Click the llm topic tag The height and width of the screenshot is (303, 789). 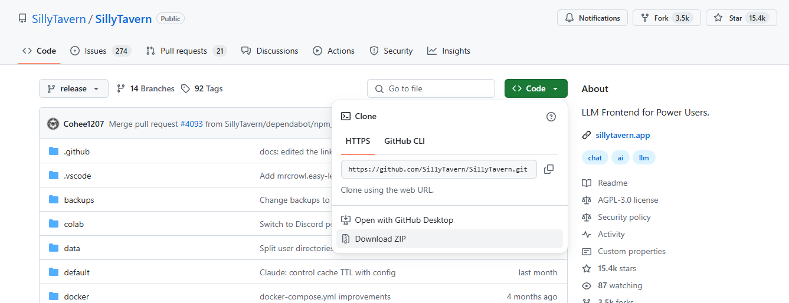click(644, 157)
